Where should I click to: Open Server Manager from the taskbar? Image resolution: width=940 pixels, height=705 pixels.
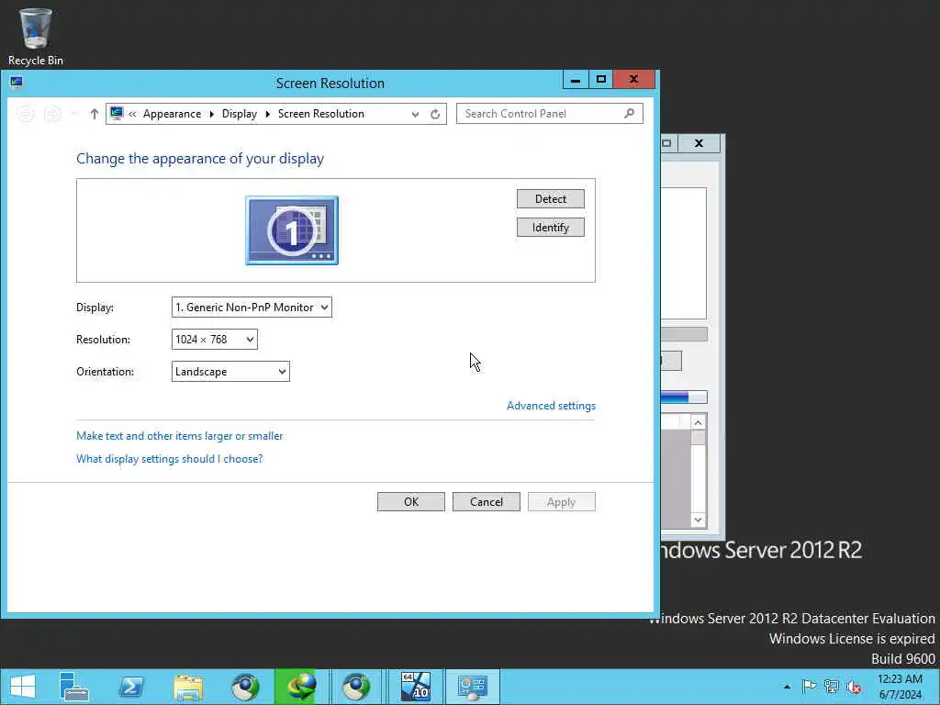[74, 687]
